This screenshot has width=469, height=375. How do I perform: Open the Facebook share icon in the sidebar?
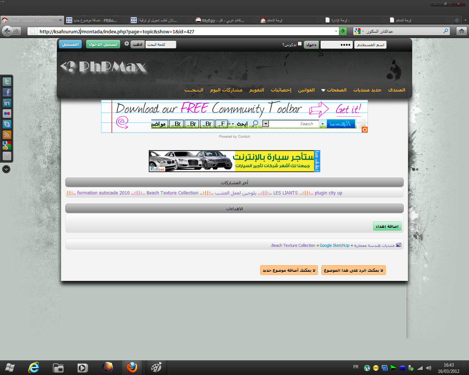pos(7,92)
